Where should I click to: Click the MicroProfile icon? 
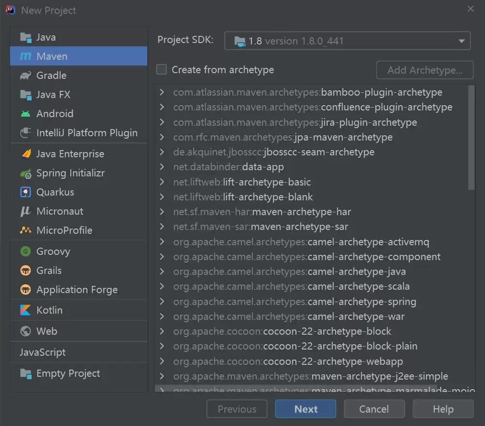point(26,230)
